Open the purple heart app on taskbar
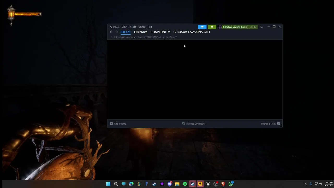 pyautogui.click(x=162, y=184)
